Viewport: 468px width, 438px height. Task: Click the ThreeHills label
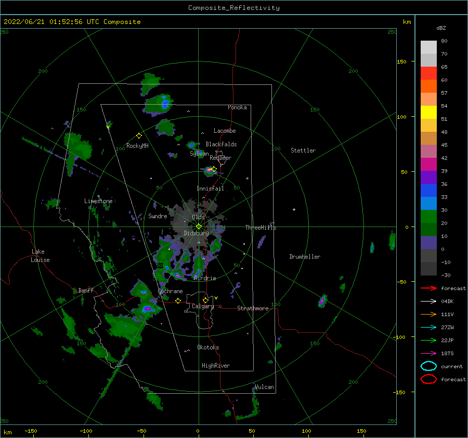pos(261,228)
